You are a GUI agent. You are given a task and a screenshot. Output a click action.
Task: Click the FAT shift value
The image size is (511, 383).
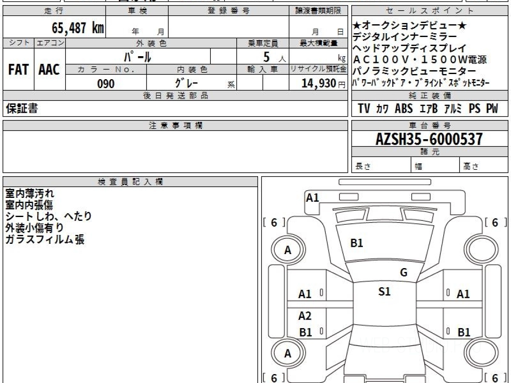coord(18,70)
